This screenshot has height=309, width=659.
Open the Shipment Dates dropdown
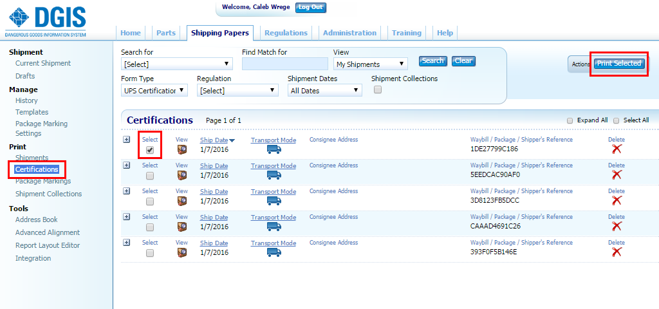click(324, 91)
